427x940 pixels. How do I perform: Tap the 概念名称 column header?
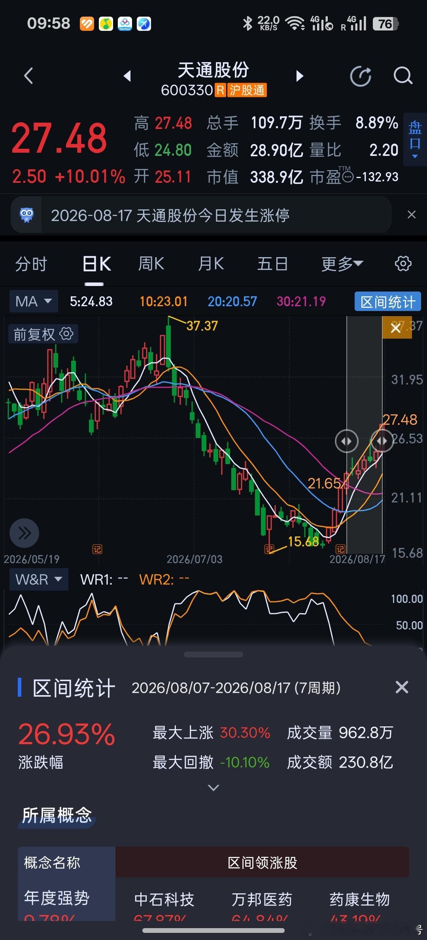point(52,862)
